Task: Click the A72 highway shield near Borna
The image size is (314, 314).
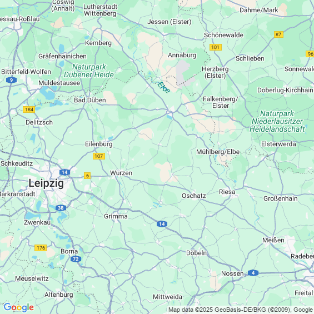Action: (x=76, y=259)
